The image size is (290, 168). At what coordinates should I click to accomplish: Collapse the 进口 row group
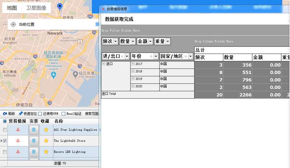tap(104, 64)
